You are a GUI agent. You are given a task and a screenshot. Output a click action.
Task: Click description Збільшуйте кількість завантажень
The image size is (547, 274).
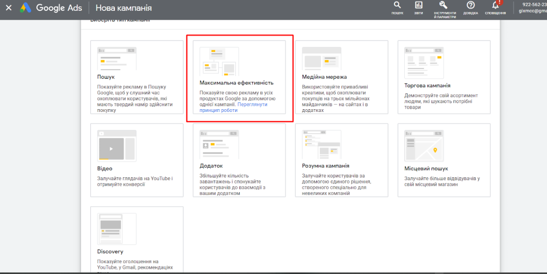tap(232, 184)
